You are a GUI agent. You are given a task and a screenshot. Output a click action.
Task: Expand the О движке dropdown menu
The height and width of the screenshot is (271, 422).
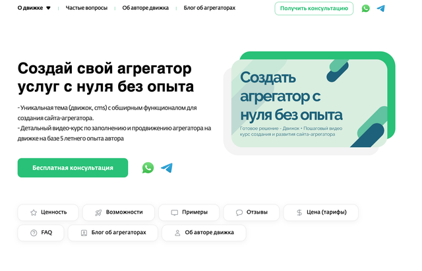34,9
